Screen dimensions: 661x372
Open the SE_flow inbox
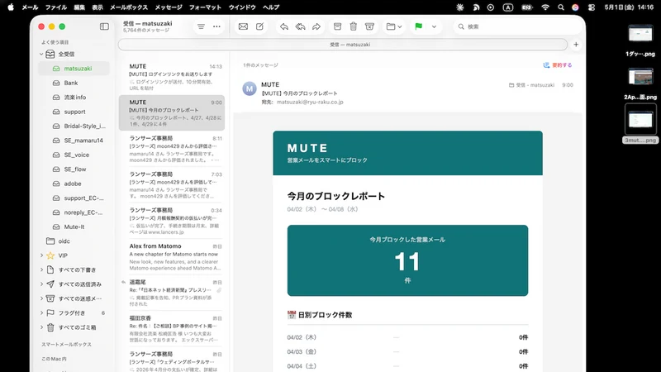coord(74,169)
